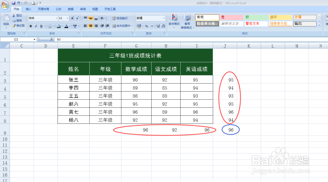Image resolution: width=328 pixels, height=182 pixels.
Task: Paste from clipboard (粘贴)
Action: 6,21
